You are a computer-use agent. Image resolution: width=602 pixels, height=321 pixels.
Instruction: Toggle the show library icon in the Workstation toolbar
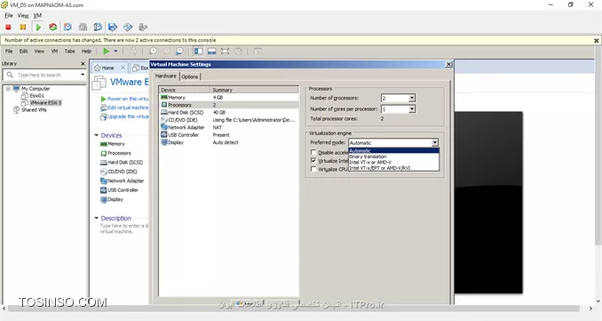[199, 51]
